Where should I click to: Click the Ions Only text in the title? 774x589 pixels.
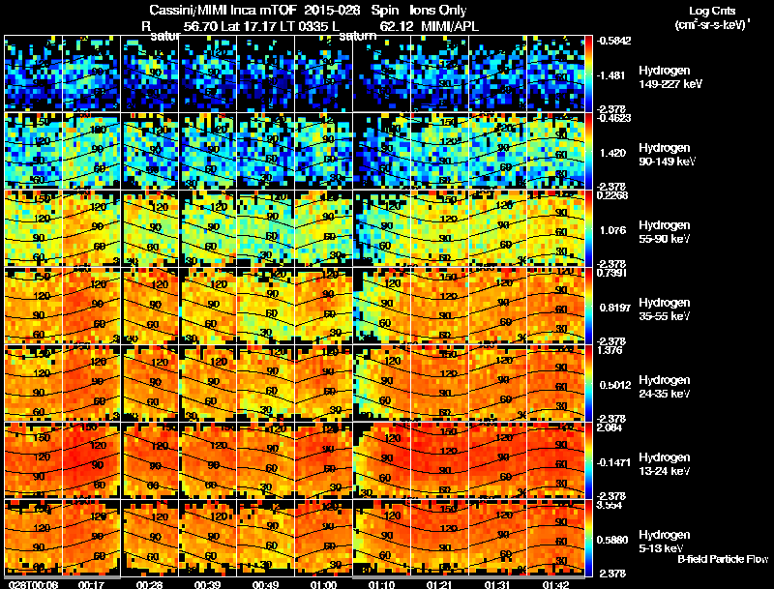coord(437,10)
